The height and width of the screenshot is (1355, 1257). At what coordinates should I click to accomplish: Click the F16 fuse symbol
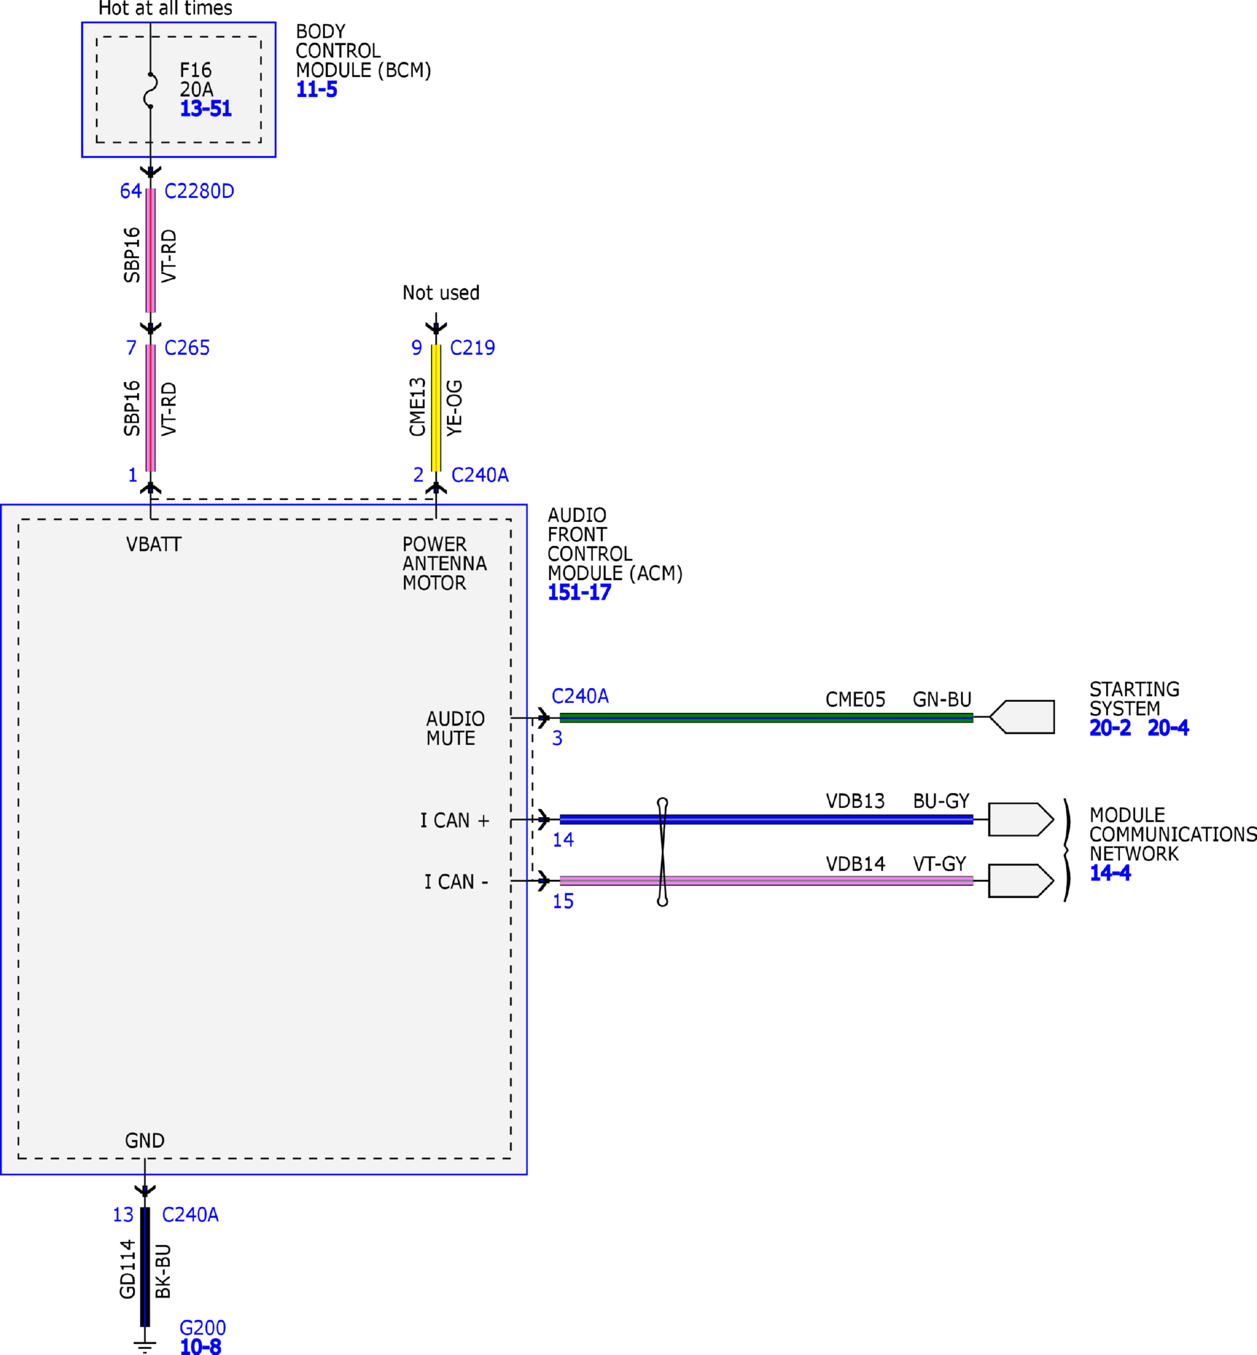click(x=150, y=90)
